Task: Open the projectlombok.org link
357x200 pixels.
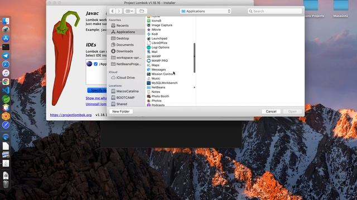Action: tap(71, 115)
